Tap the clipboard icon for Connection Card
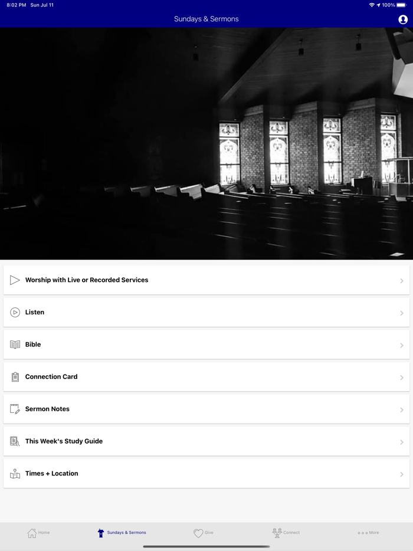Screen dimensions: 413x551 15,377
